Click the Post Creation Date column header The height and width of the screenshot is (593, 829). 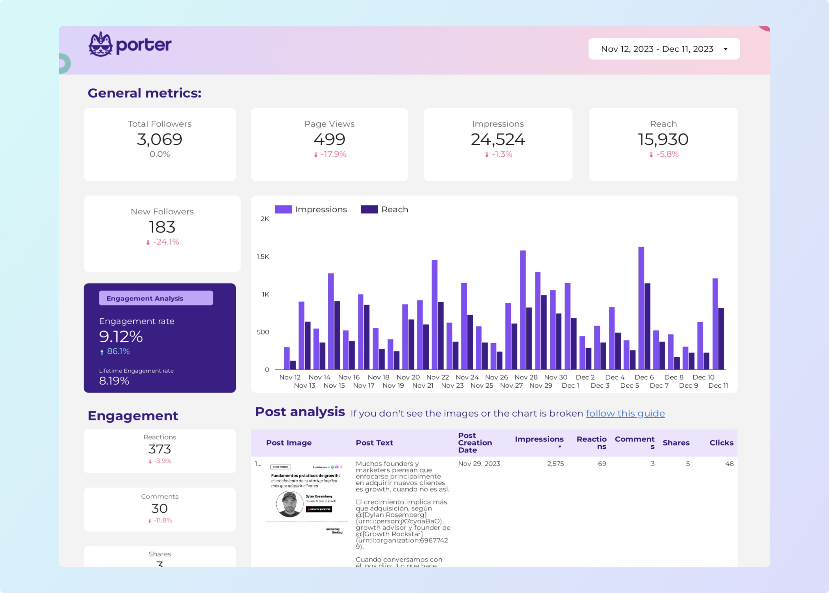[x=474, y=442]
